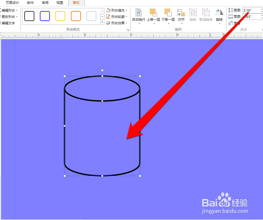Click the 下移一层 send backward icon
Viewport: 263px width, 220px height.
tap(168, 12)
